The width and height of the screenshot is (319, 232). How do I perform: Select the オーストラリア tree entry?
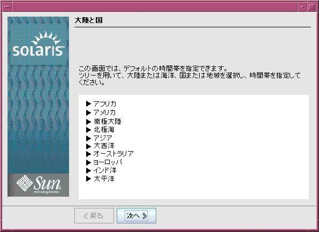point(113,154)
